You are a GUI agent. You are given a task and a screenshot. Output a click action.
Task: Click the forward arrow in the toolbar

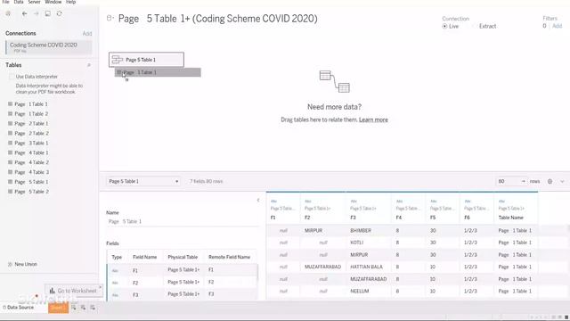point(36,13)
